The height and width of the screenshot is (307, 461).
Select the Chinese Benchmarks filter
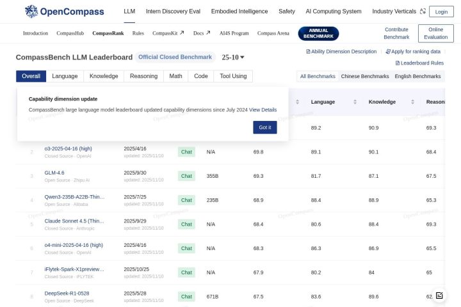pos(365,76)
